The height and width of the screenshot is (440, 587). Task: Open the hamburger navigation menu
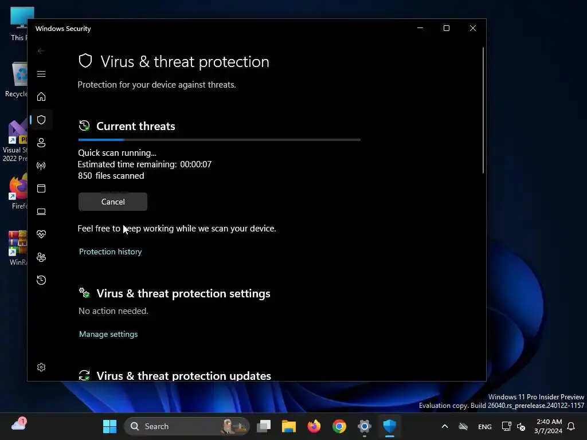[41, 74]
